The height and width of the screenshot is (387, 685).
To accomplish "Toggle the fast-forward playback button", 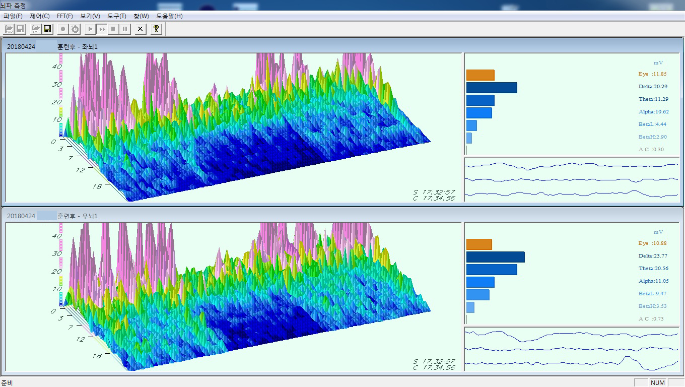I will [x=102, y=29].
